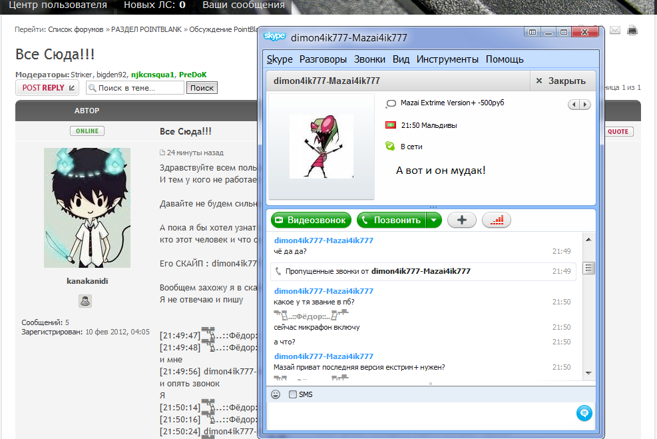Click the mood text 'Mazai Extrime Version+ -500руб'
The width and height of the screenshot is (657, 439).
(452, 103)
